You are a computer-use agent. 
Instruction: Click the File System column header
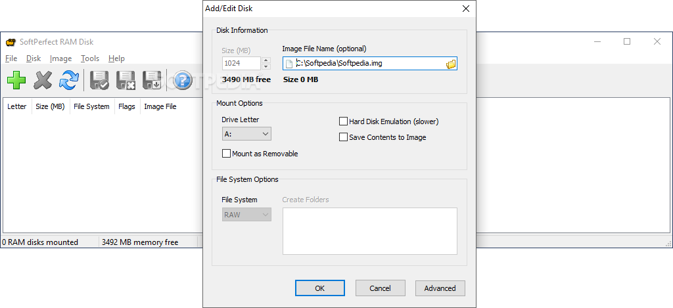tap(92, 106)
